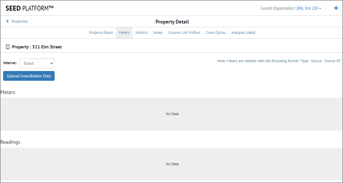Click the LBNL Test 200 organization link
Viewport: 343px width, 183px height.
coord(307,8)
